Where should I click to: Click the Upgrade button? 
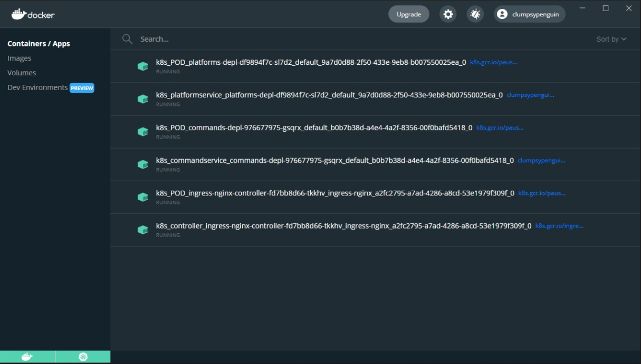pos(409,14)
